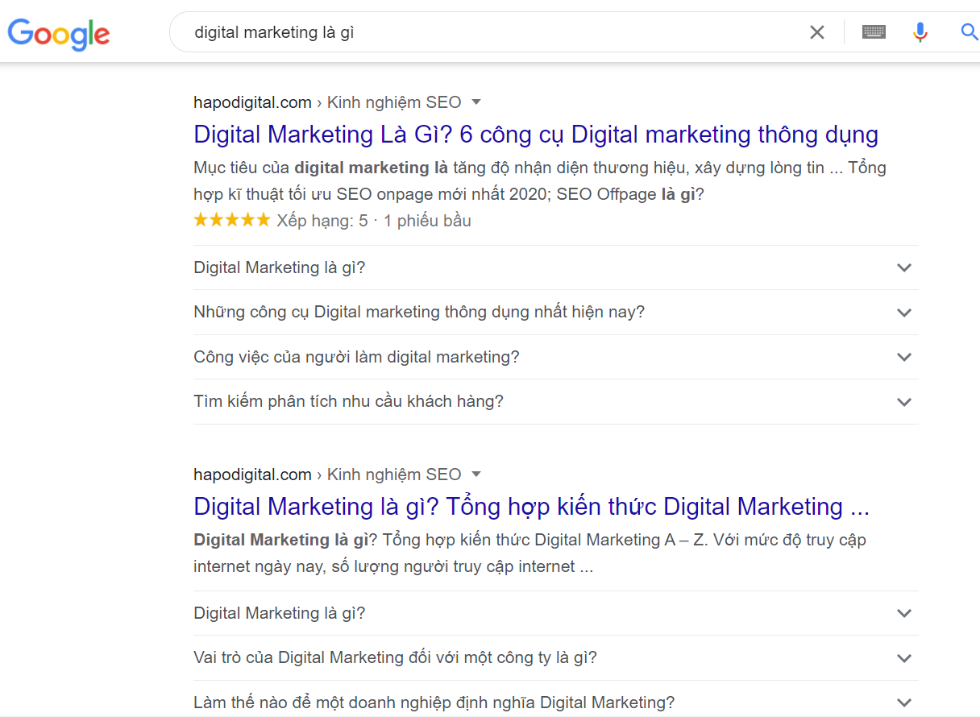Open '6 công cụ Digital marketing thông dụng' result
980x717 pixels.
[x=536, y=134]
